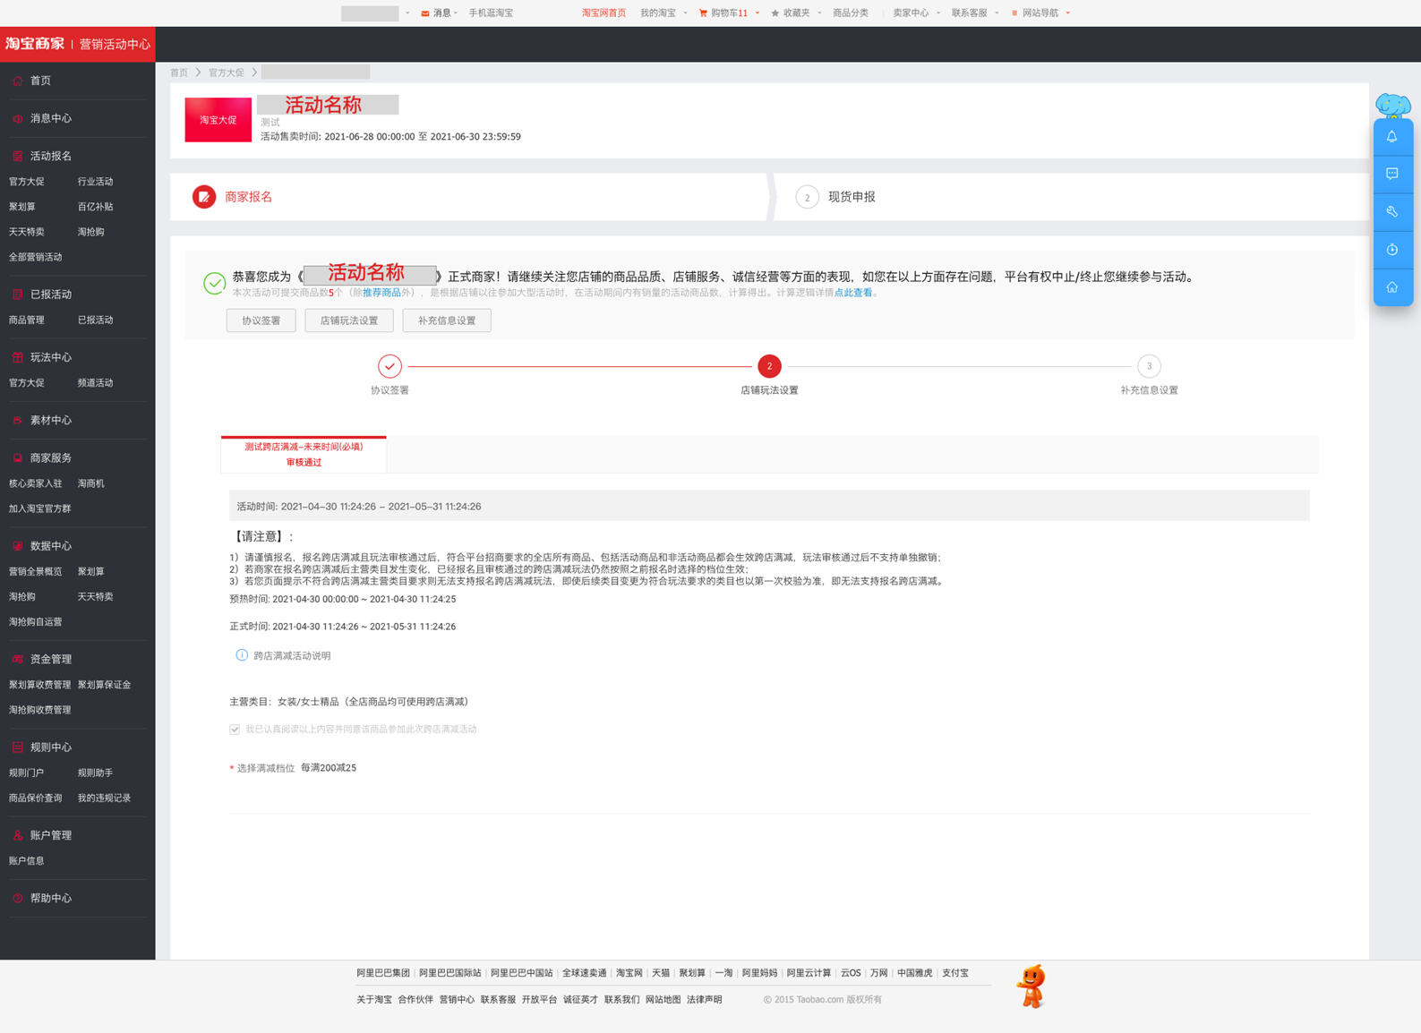The image size is (1421, 1033).
Task: Open 商品管理 under 已报活动
Action: click(x=26, y=320)
